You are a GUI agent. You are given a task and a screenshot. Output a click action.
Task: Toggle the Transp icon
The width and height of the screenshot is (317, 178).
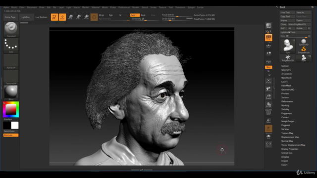(268, 121)
